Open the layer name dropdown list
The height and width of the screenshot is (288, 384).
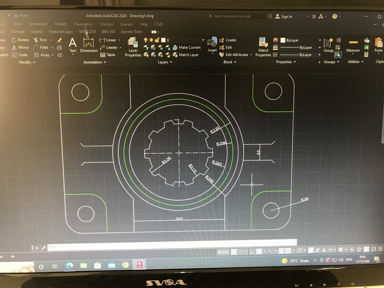pyautogui.click(x=203, y=40)
